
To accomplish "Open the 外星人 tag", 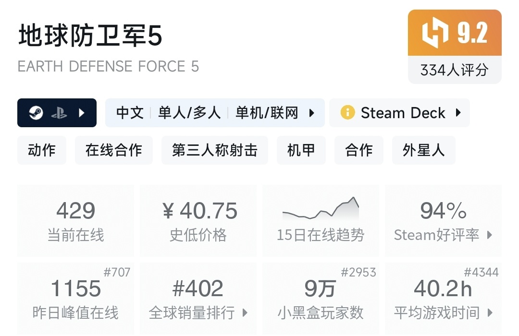I will 423,150.
